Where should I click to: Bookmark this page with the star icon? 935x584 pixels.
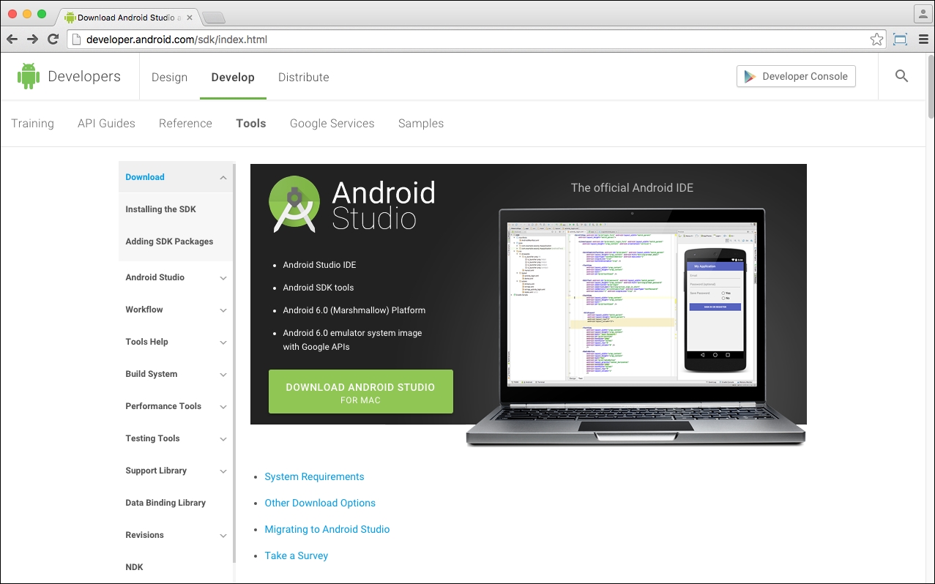(876, 40)
